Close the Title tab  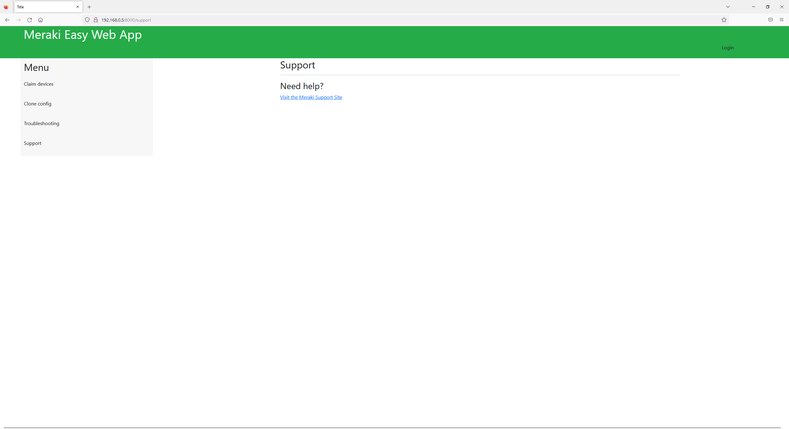(78, 7)
